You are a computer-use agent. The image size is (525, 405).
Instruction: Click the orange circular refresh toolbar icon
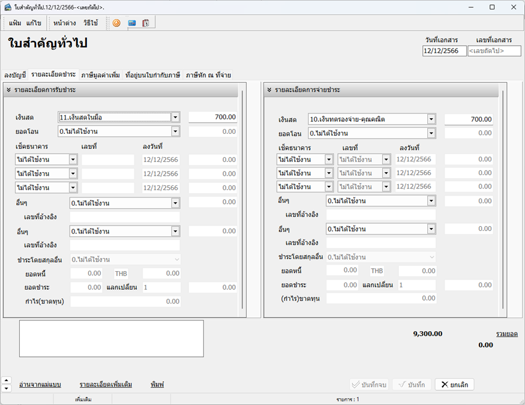click(x=116, y=23)
